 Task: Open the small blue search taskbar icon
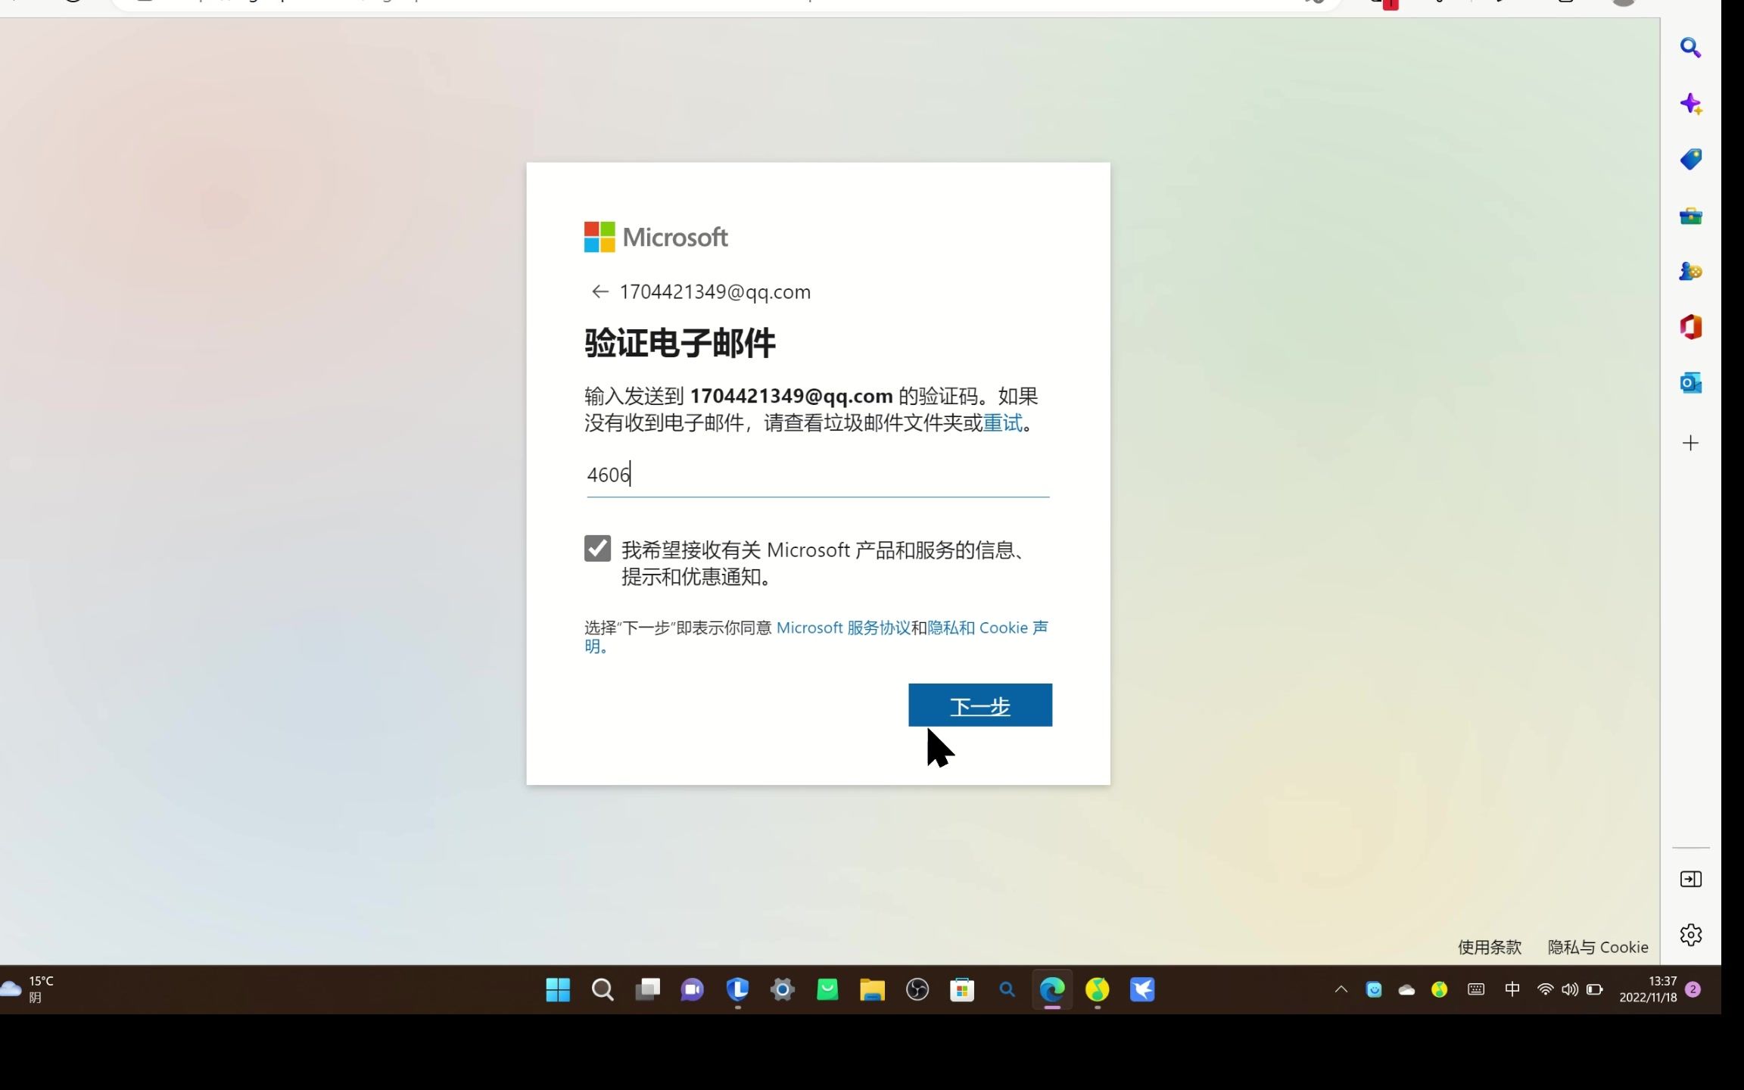(x=1007, y=989)
